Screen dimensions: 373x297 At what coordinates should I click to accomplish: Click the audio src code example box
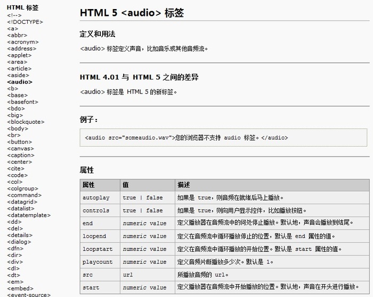[223, 138]
